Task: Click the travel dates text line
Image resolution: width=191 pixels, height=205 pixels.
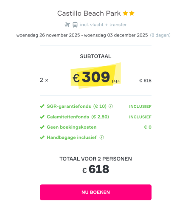Action: pyautogui.click(x=82, y=35)
